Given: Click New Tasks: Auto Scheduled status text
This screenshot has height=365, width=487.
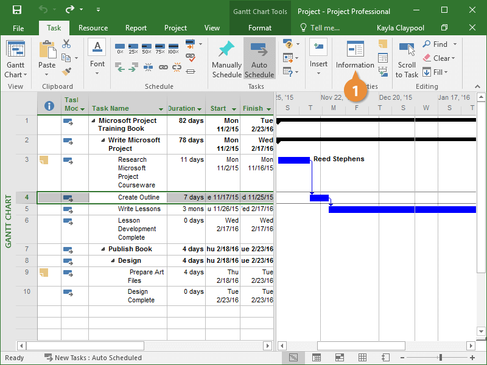Looking at the screenshot, I should click(x=97, y=358).
